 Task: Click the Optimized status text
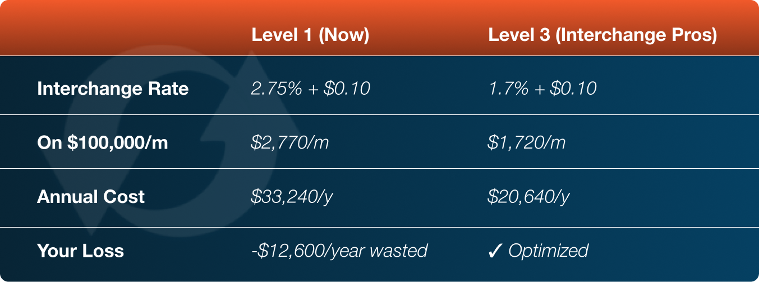pyautogui.click(x=548, y=250)
